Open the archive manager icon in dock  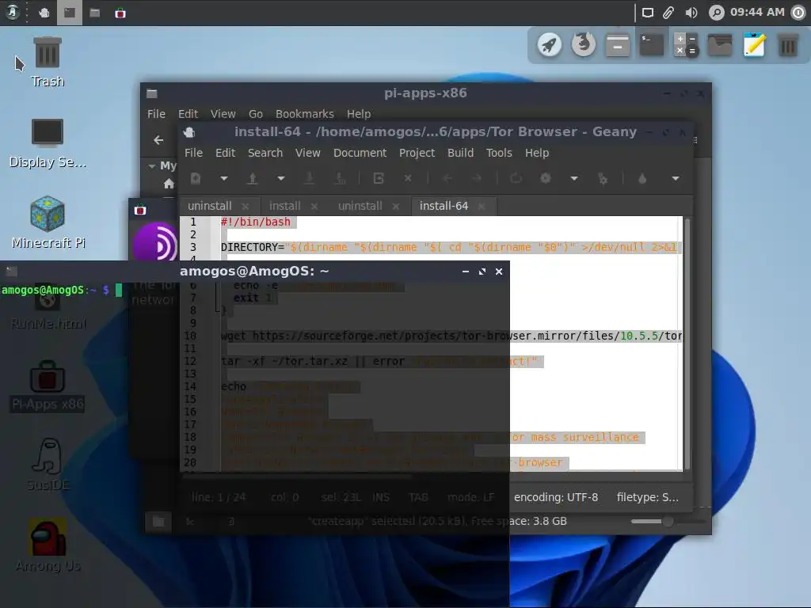618,45
